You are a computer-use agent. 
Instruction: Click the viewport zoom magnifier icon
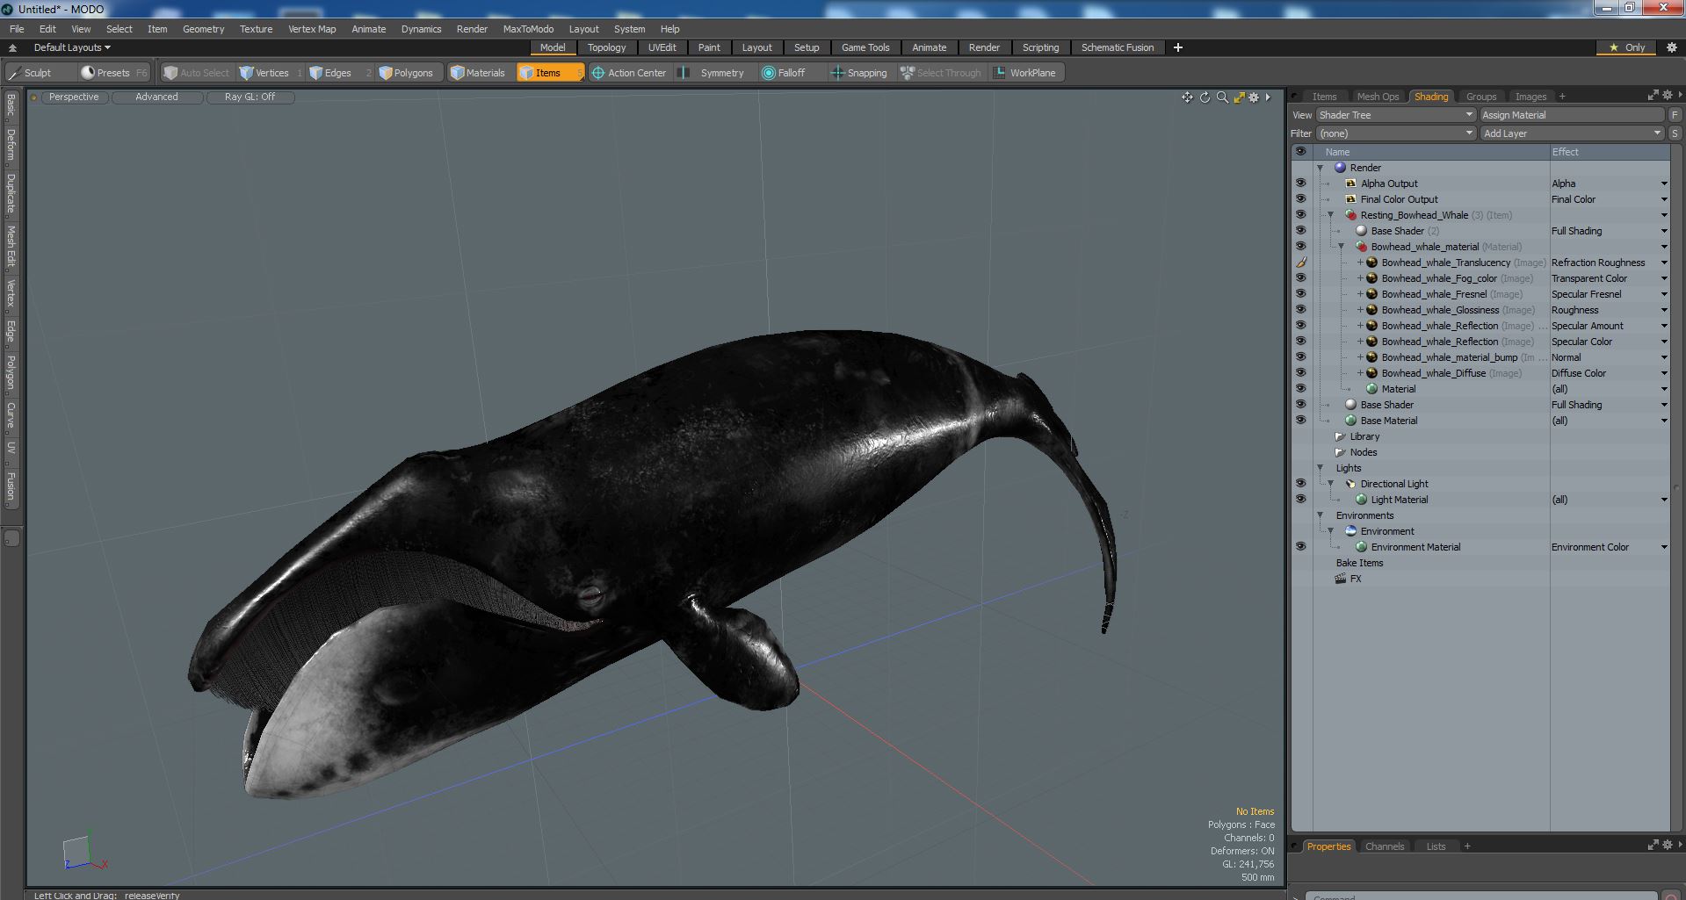(x=1222, y=97)
